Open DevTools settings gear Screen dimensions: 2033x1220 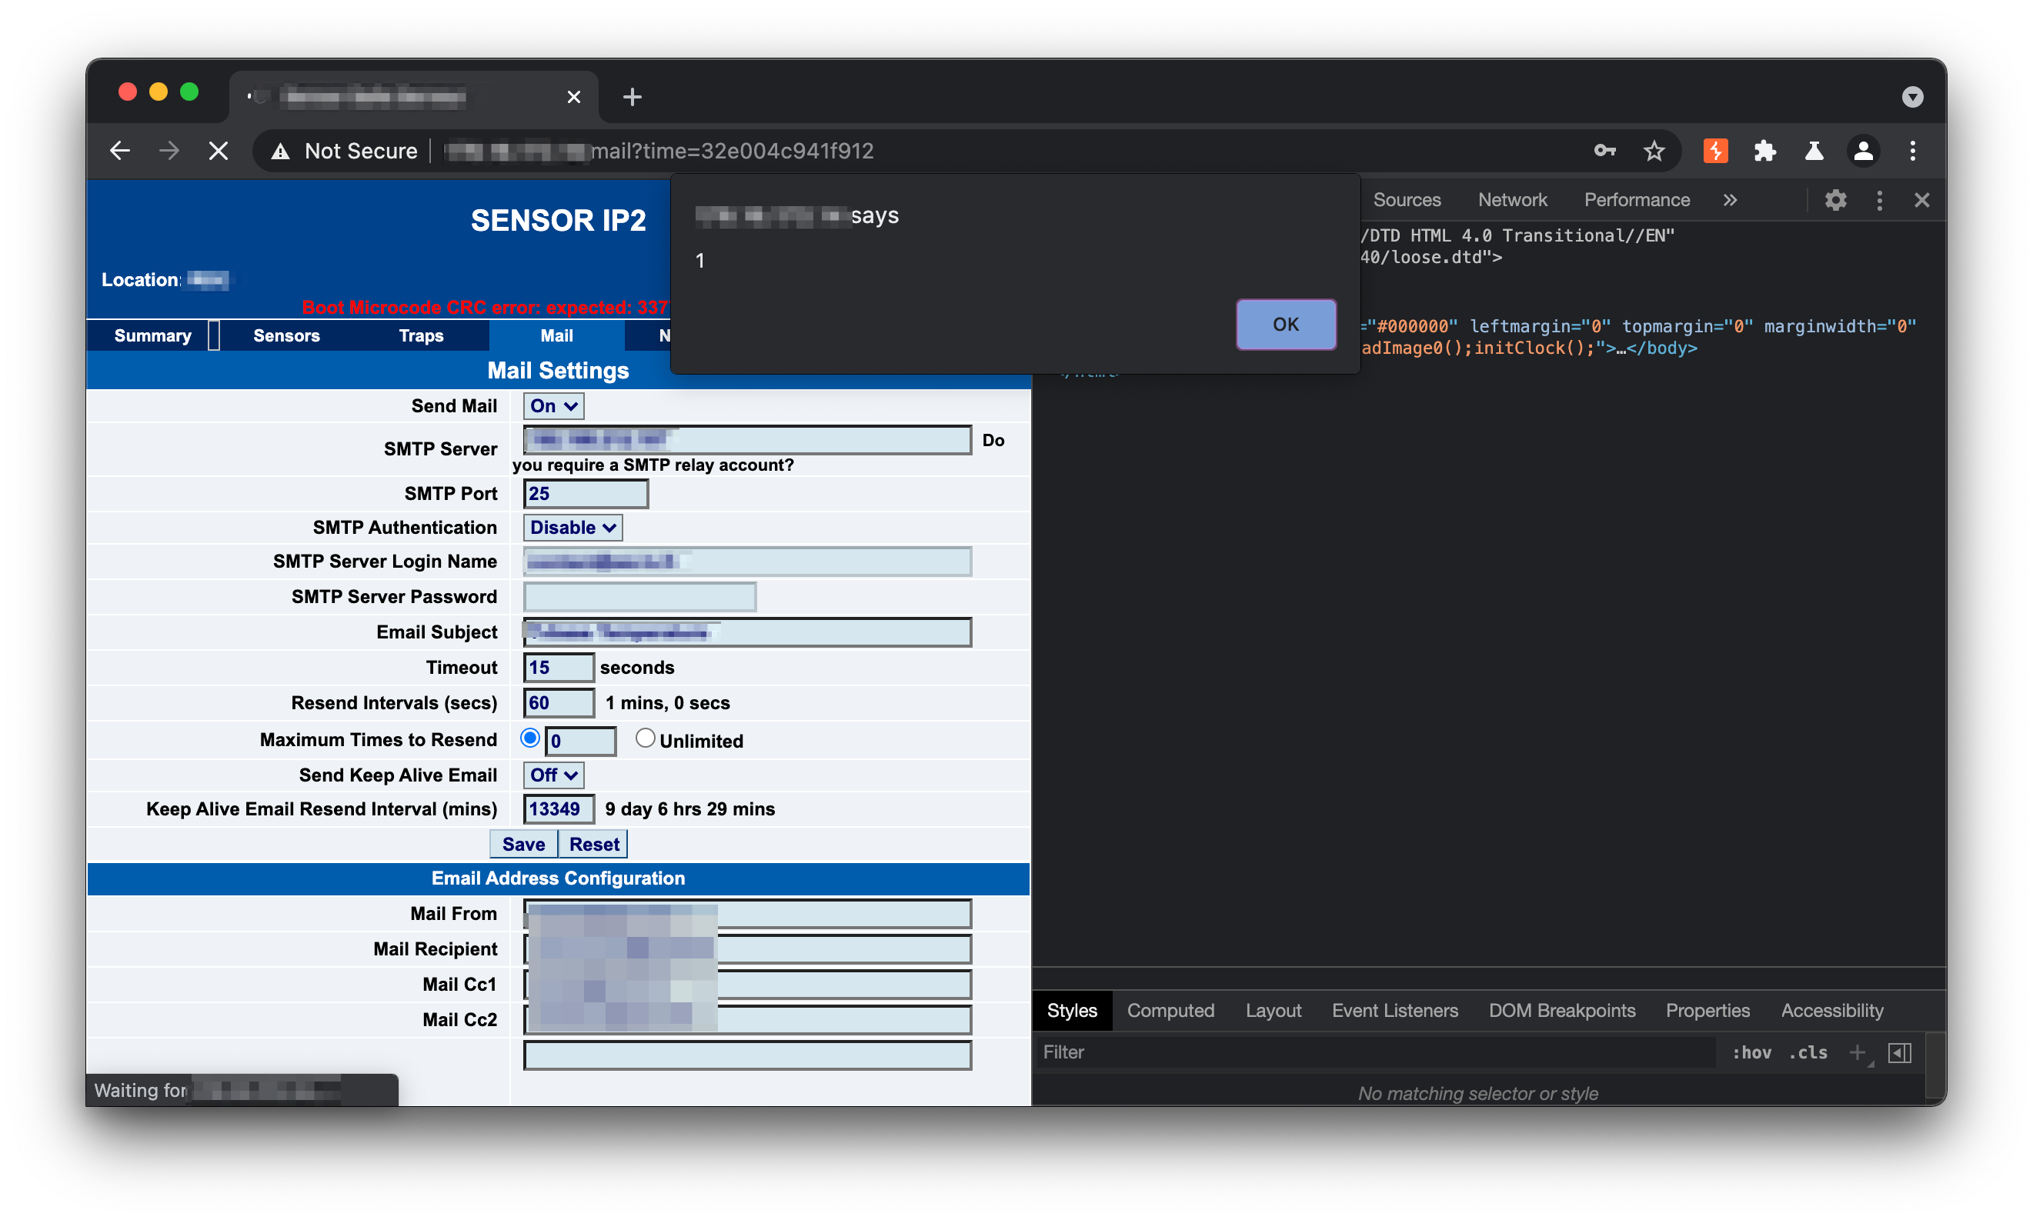[1835, 200]
